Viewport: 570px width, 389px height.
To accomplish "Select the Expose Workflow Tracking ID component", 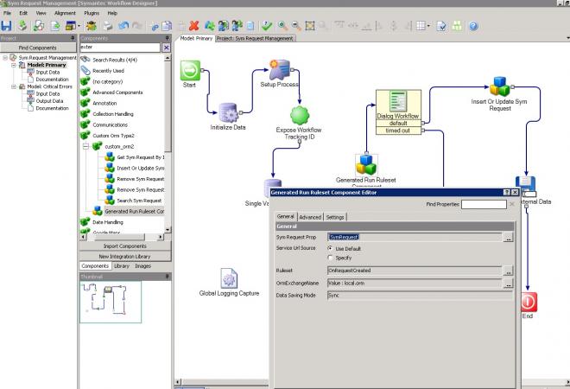I will pos(300,115).
